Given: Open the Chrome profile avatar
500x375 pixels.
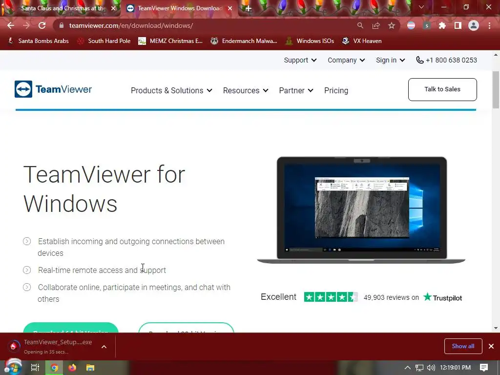Looking at the screenshot, I should (x=474, y=25).
